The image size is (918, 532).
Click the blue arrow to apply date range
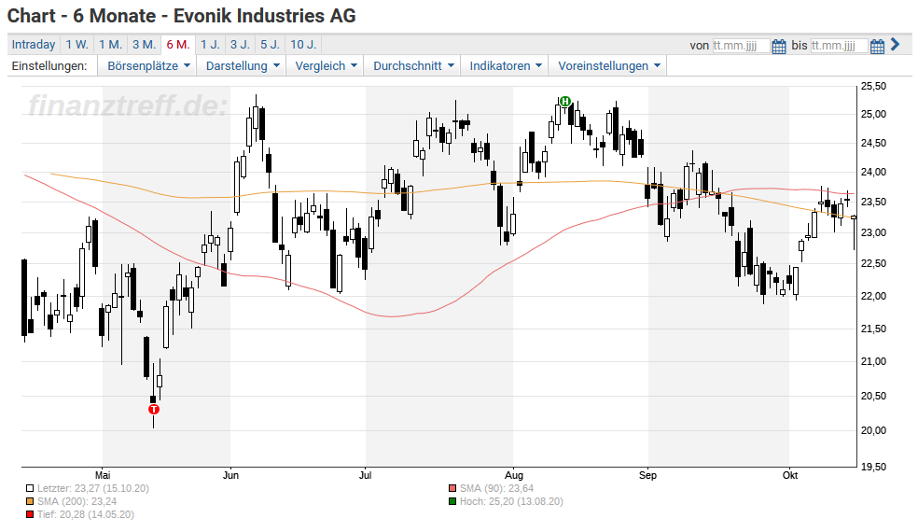coord(895,45)
